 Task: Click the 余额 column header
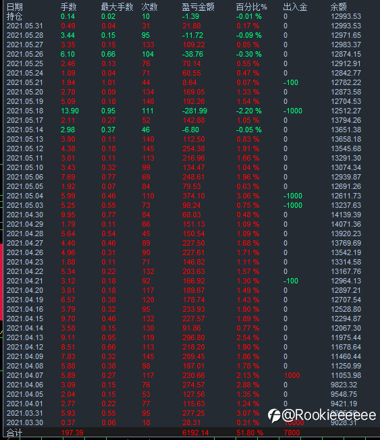click(338, 7)
